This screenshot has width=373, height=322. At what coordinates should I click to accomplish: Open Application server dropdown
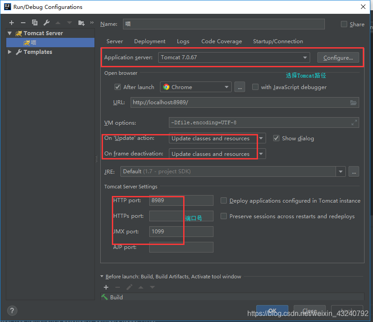pos(234,57)
